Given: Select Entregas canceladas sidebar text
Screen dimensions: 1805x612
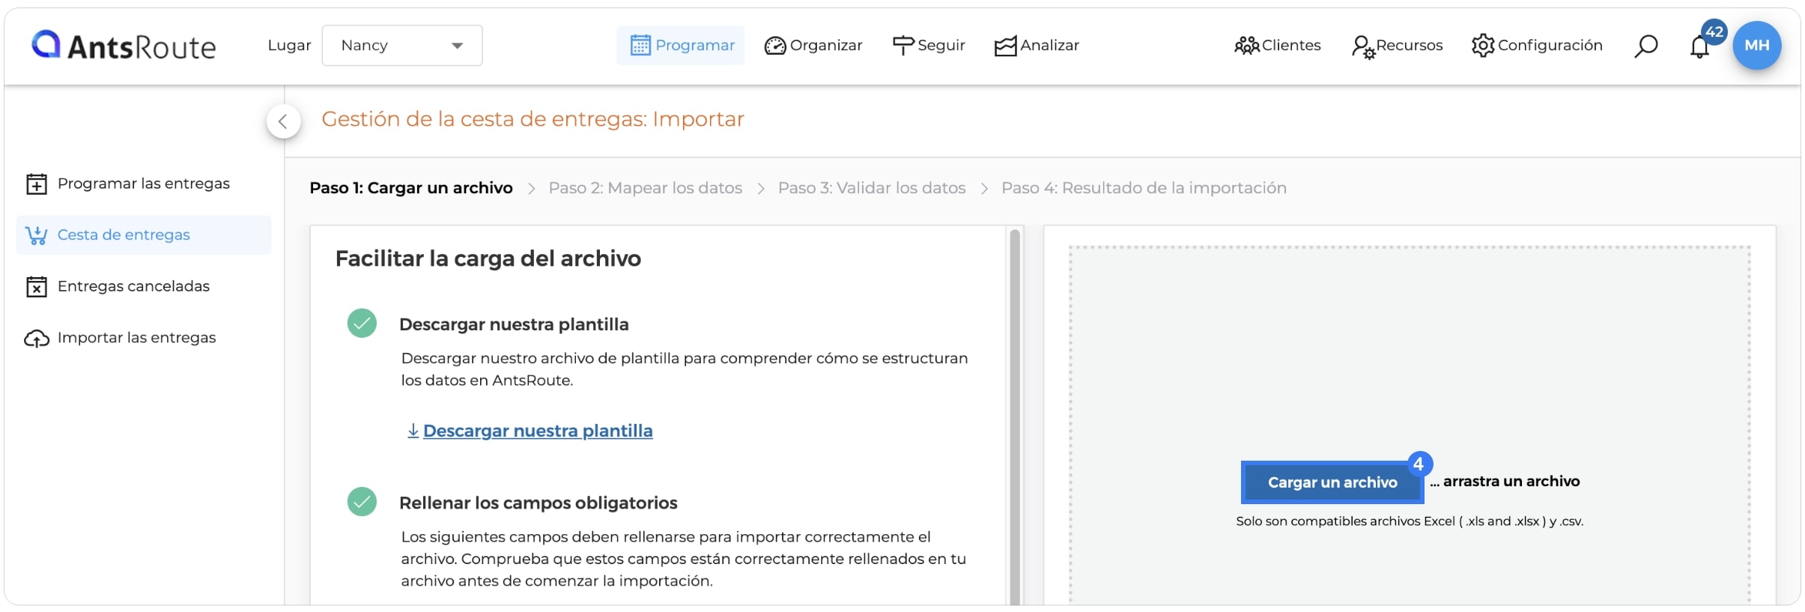Looking at the screenshot, I should pos(133,286).
